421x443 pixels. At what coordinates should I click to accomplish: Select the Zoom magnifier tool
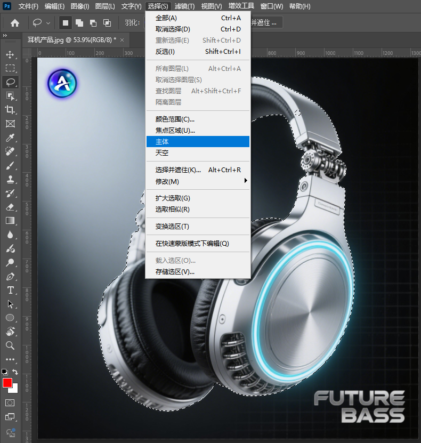[x=10, y=345]
